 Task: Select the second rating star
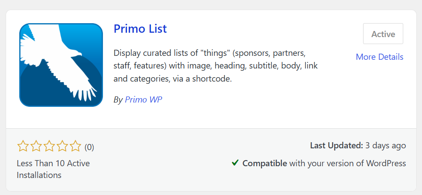tap(36, 146)
